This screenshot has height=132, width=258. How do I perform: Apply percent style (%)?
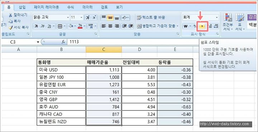[195, 26]
